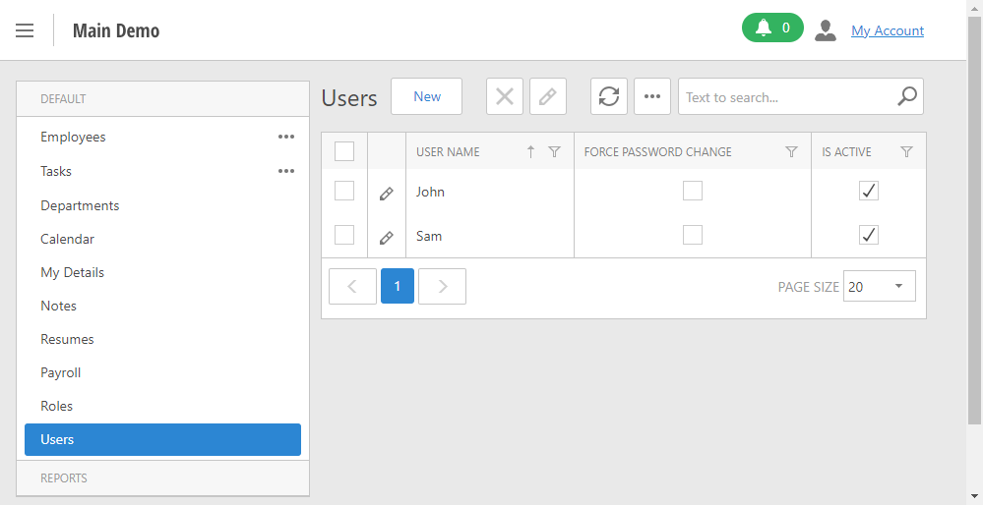Click the delete X toolbar icon

coord(505,96)
